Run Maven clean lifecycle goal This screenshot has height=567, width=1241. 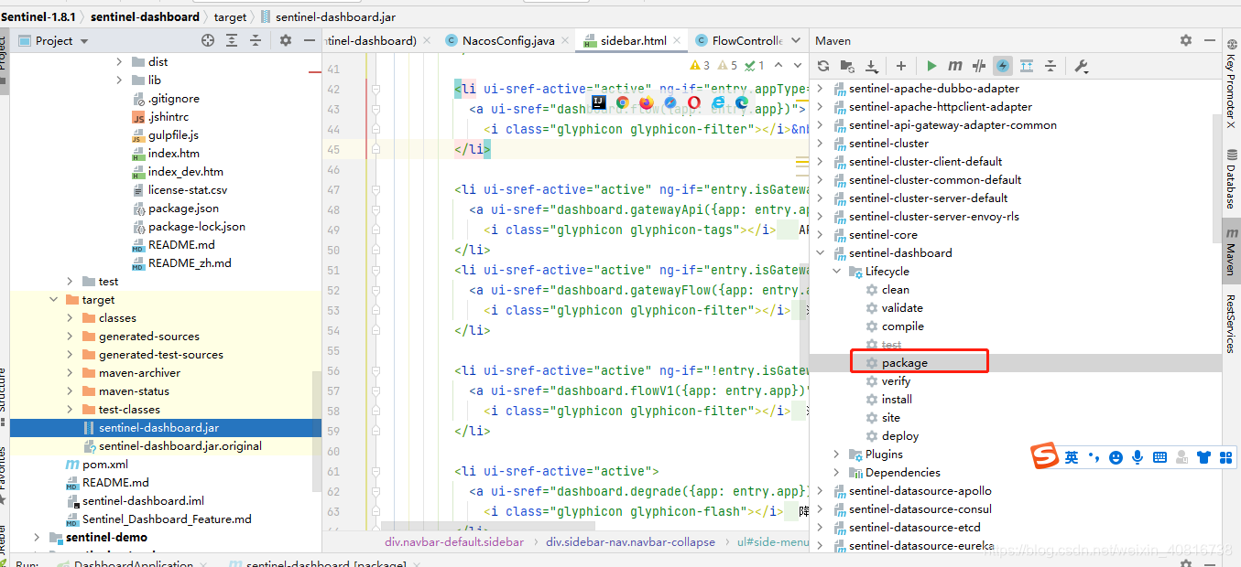pos(896,289)
